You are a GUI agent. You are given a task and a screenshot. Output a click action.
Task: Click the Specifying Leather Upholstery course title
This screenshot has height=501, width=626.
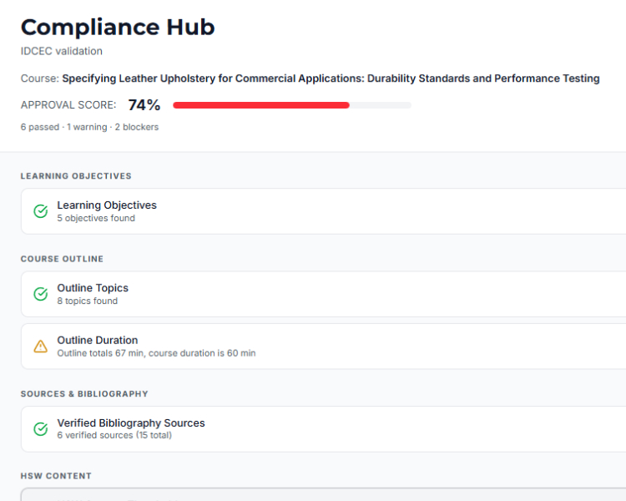331,78
